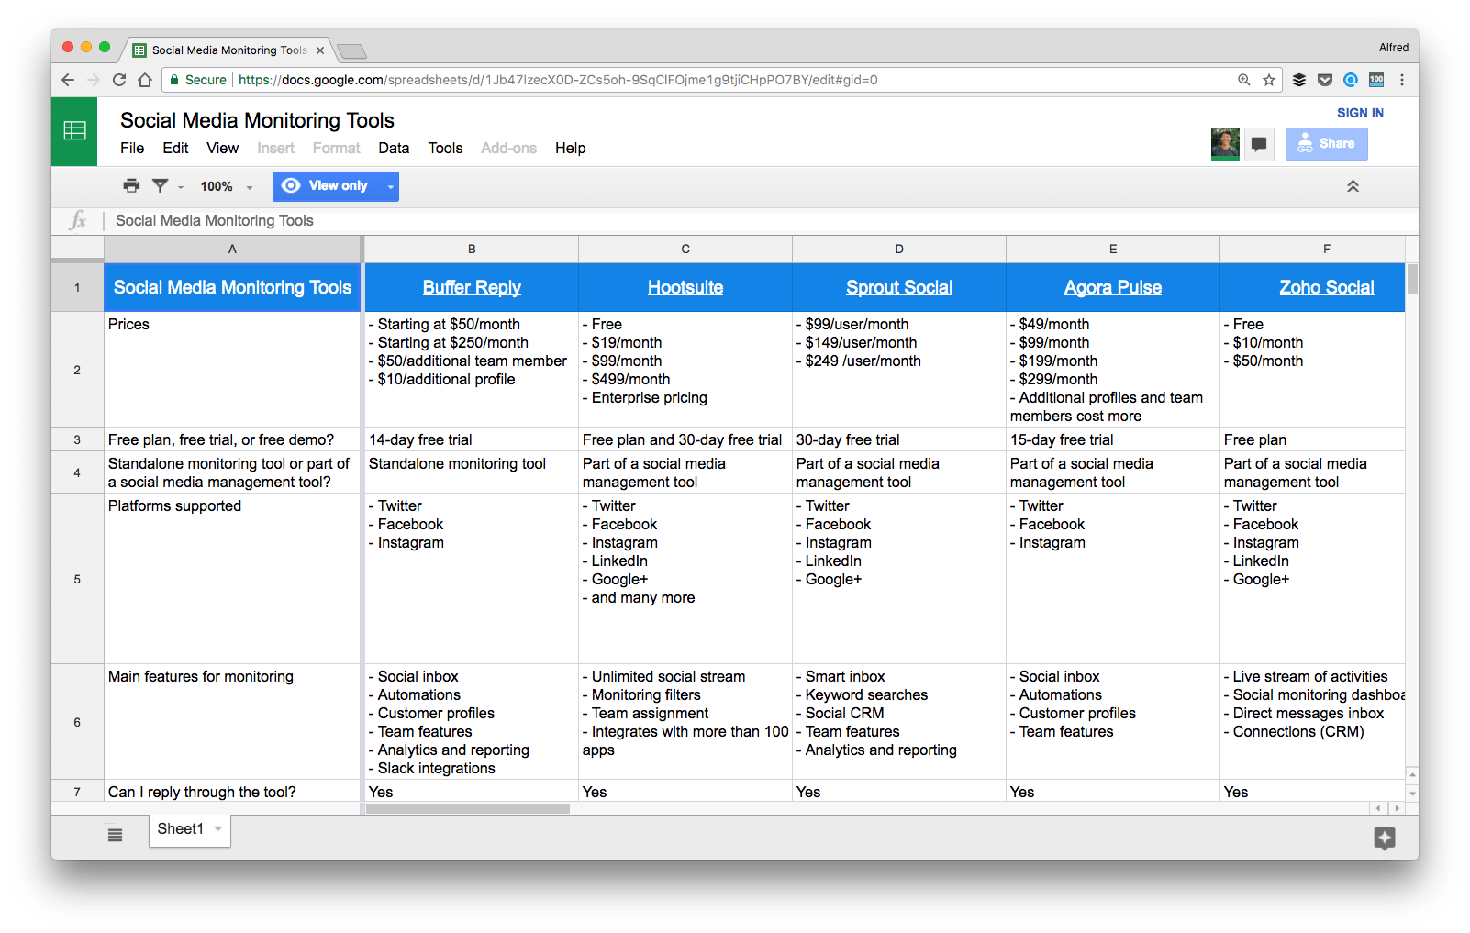Open the Explore panel
This screenshot has height=933, width=1470.
click(1384, 837)
